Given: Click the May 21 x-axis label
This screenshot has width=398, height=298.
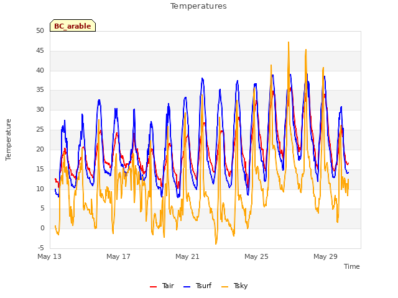Looking at the screenshot, I should (187, 256).
